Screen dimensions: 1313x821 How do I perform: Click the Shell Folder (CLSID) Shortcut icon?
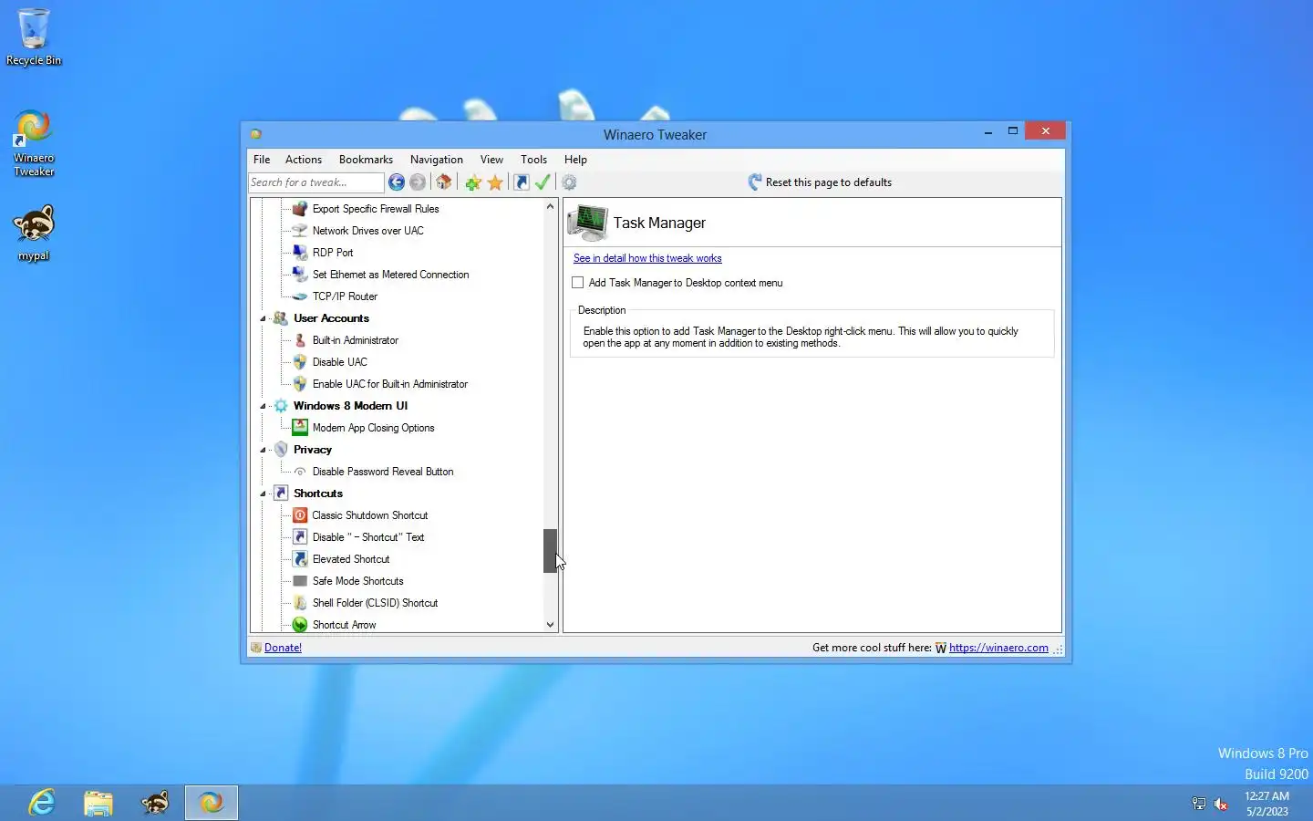tap(299, 603)
